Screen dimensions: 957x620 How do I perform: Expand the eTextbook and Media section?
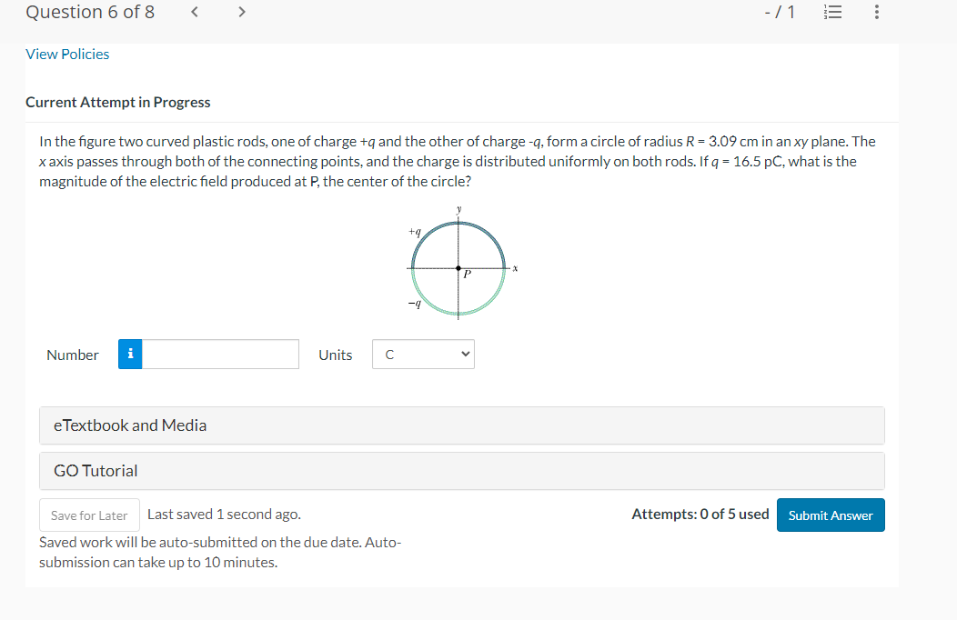click(460, 425)
